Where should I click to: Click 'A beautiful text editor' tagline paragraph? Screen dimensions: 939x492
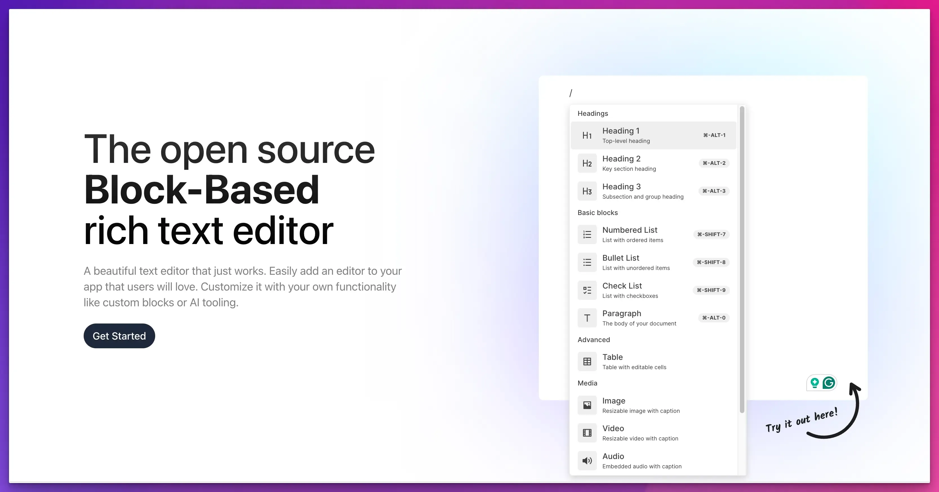tap(242, 287)
